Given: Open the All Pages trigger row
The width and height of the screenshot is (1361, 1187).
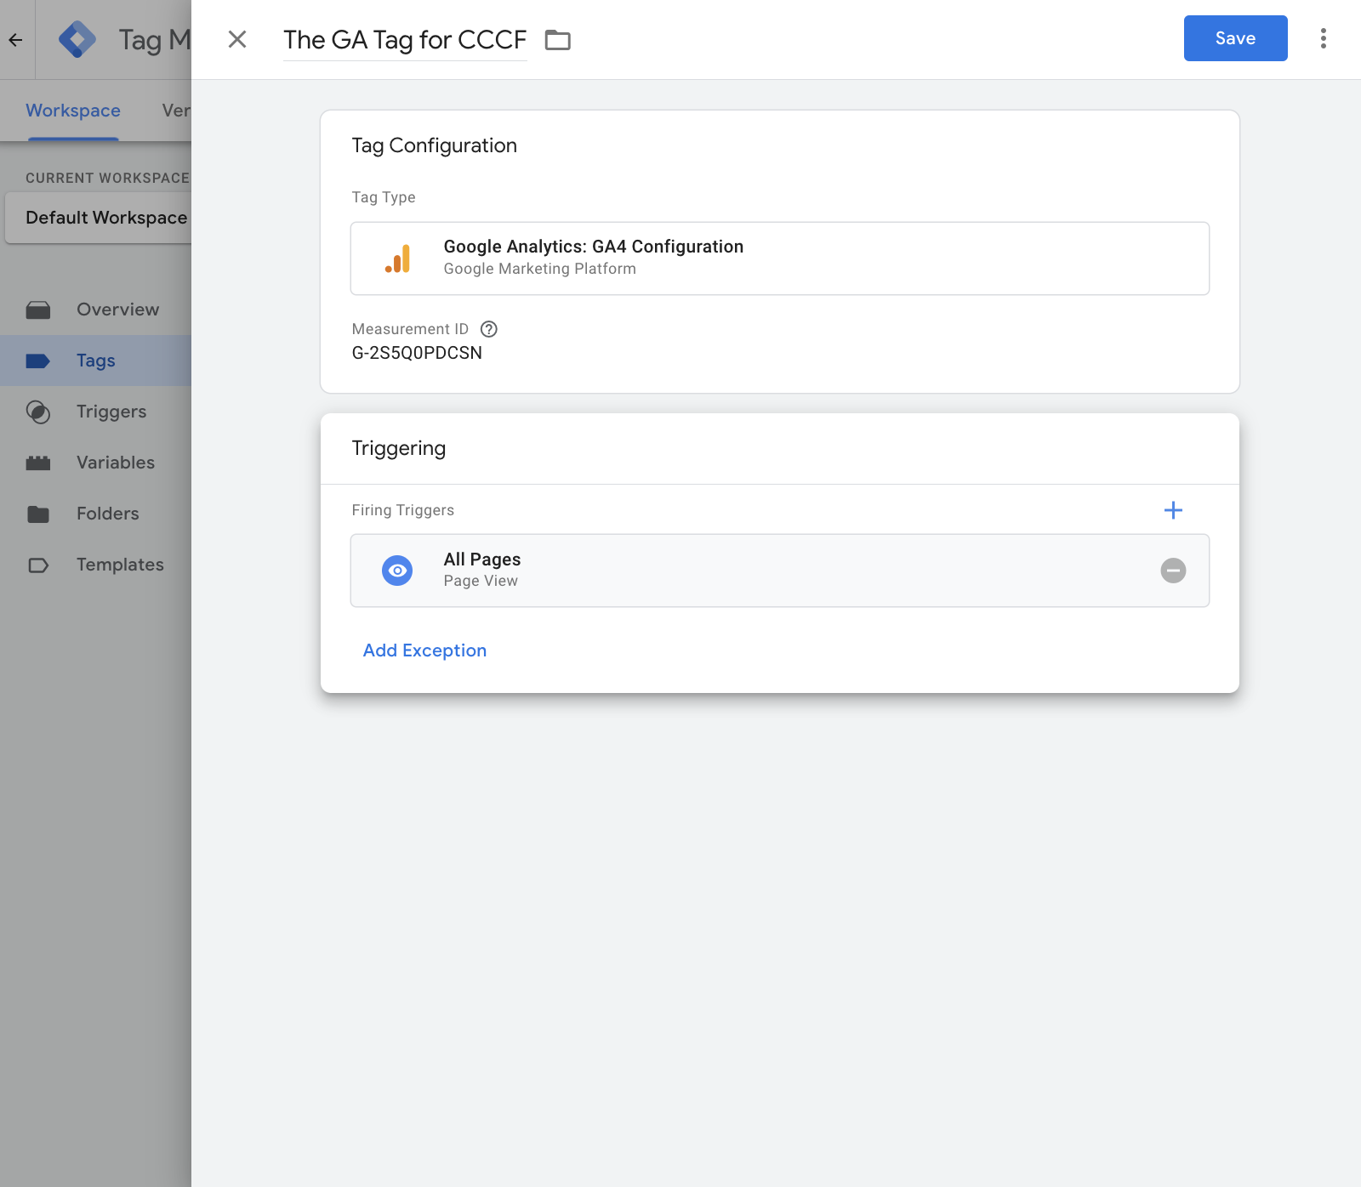Looking at the screenshot, I should coord(780,571).
